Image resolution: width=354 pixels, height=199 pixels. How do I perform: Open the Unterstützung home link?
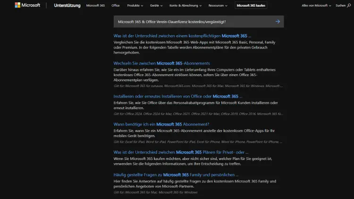pyautogui.click(x=67, y=5)
